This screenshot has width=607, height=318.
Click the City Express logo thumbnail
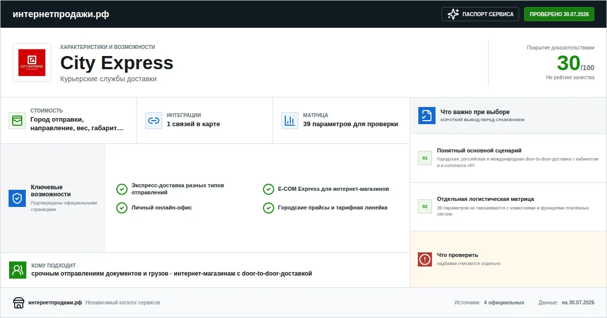pos(32,63)
